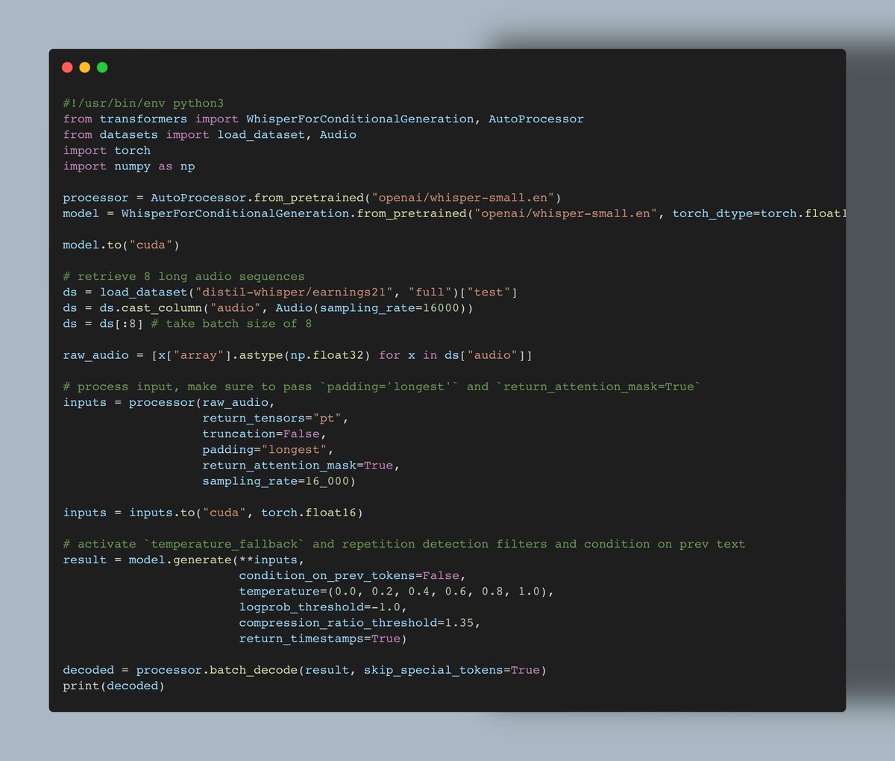This screenshot has width=895, height=761.
Task: Select the final print(decoded) statement
Action: (113, 685)
